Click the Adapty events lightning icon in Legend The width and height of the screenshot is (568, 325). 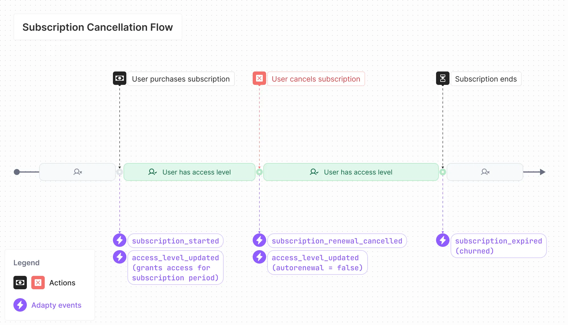point(20,305)
